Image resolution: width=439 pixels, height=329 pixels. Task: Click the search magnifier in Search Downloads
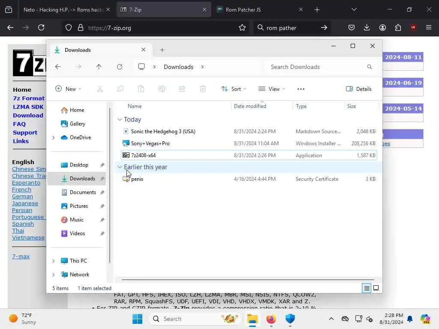tap(369, 67)
